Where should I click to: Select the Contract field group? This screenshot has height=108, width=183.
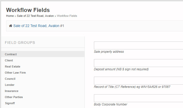[11, 54]
